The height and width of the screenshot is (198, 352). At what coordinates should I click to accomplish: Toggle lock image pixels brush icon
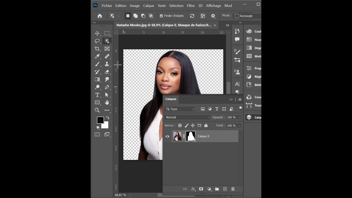coord(186,125)
